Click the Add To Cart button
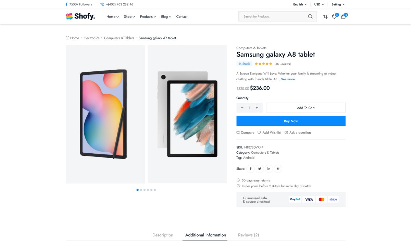 pos(306,108)
